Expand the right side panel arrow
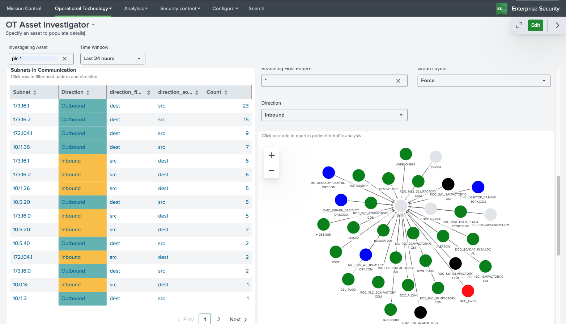This screenshot has height=324, width=566. pos(557,25)
